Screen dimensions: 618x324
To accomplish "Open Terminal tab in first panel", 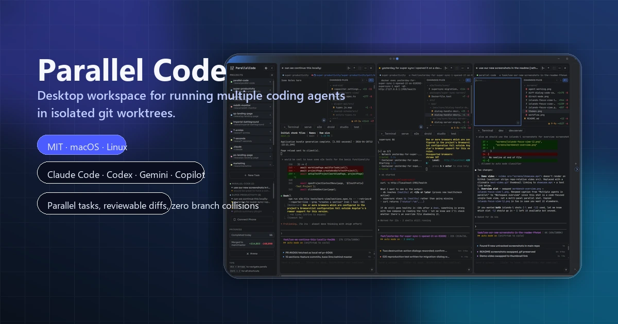I will point(291,127).
